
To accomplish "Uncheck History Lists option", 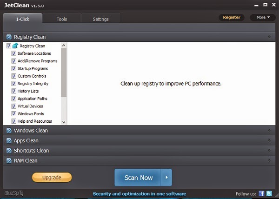I will pos(13,91).
